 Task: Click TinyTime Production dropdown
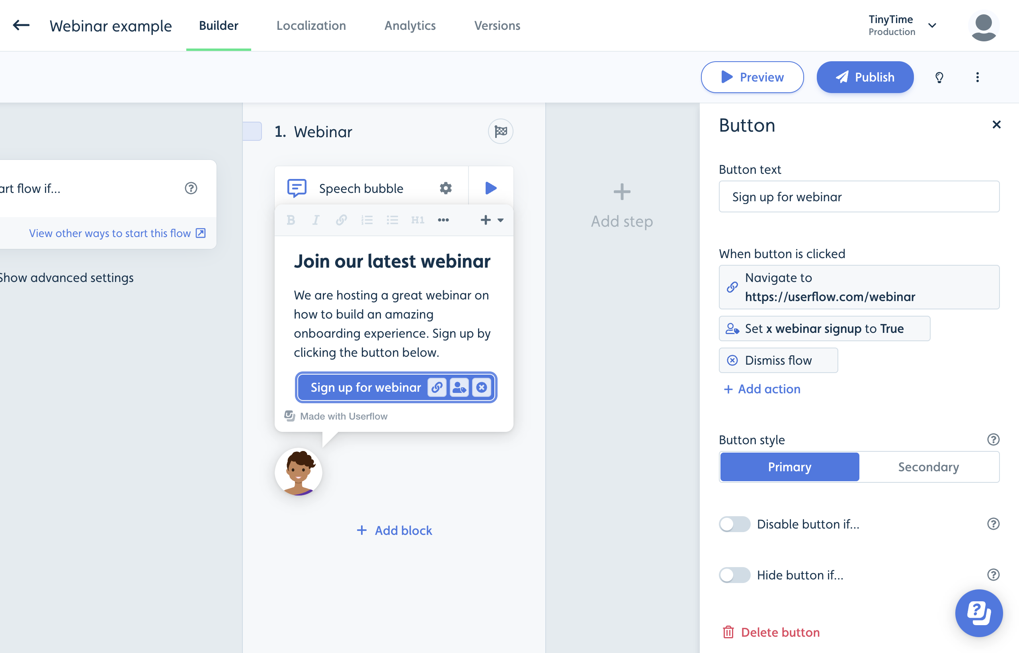(x=899, y=25)
